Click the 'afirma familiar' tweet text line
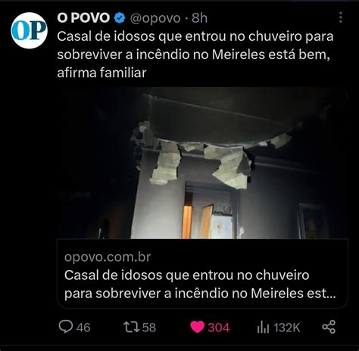Image resolution: width=359 pixels, height=351 pixels. [101, 73]
